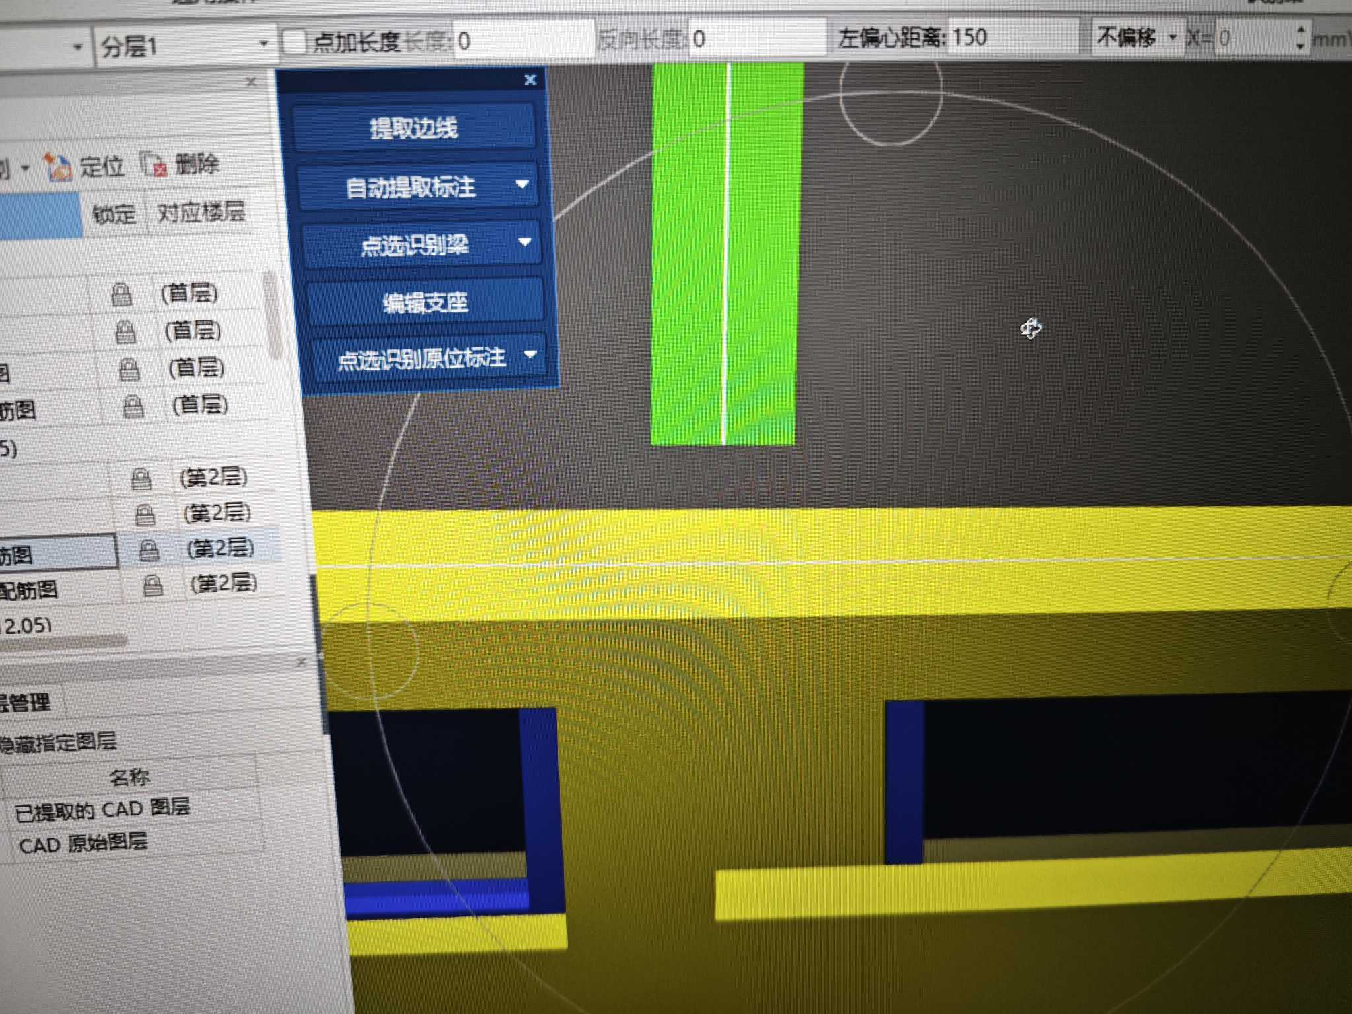Click the 长度 input field
This screenshot has height=1014, width=1352.
coord(524,40)
